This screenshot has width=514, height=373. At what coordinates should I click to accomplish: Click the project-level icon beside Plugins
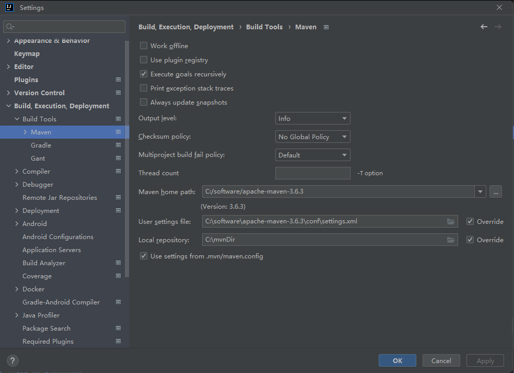tap(119, 80)
